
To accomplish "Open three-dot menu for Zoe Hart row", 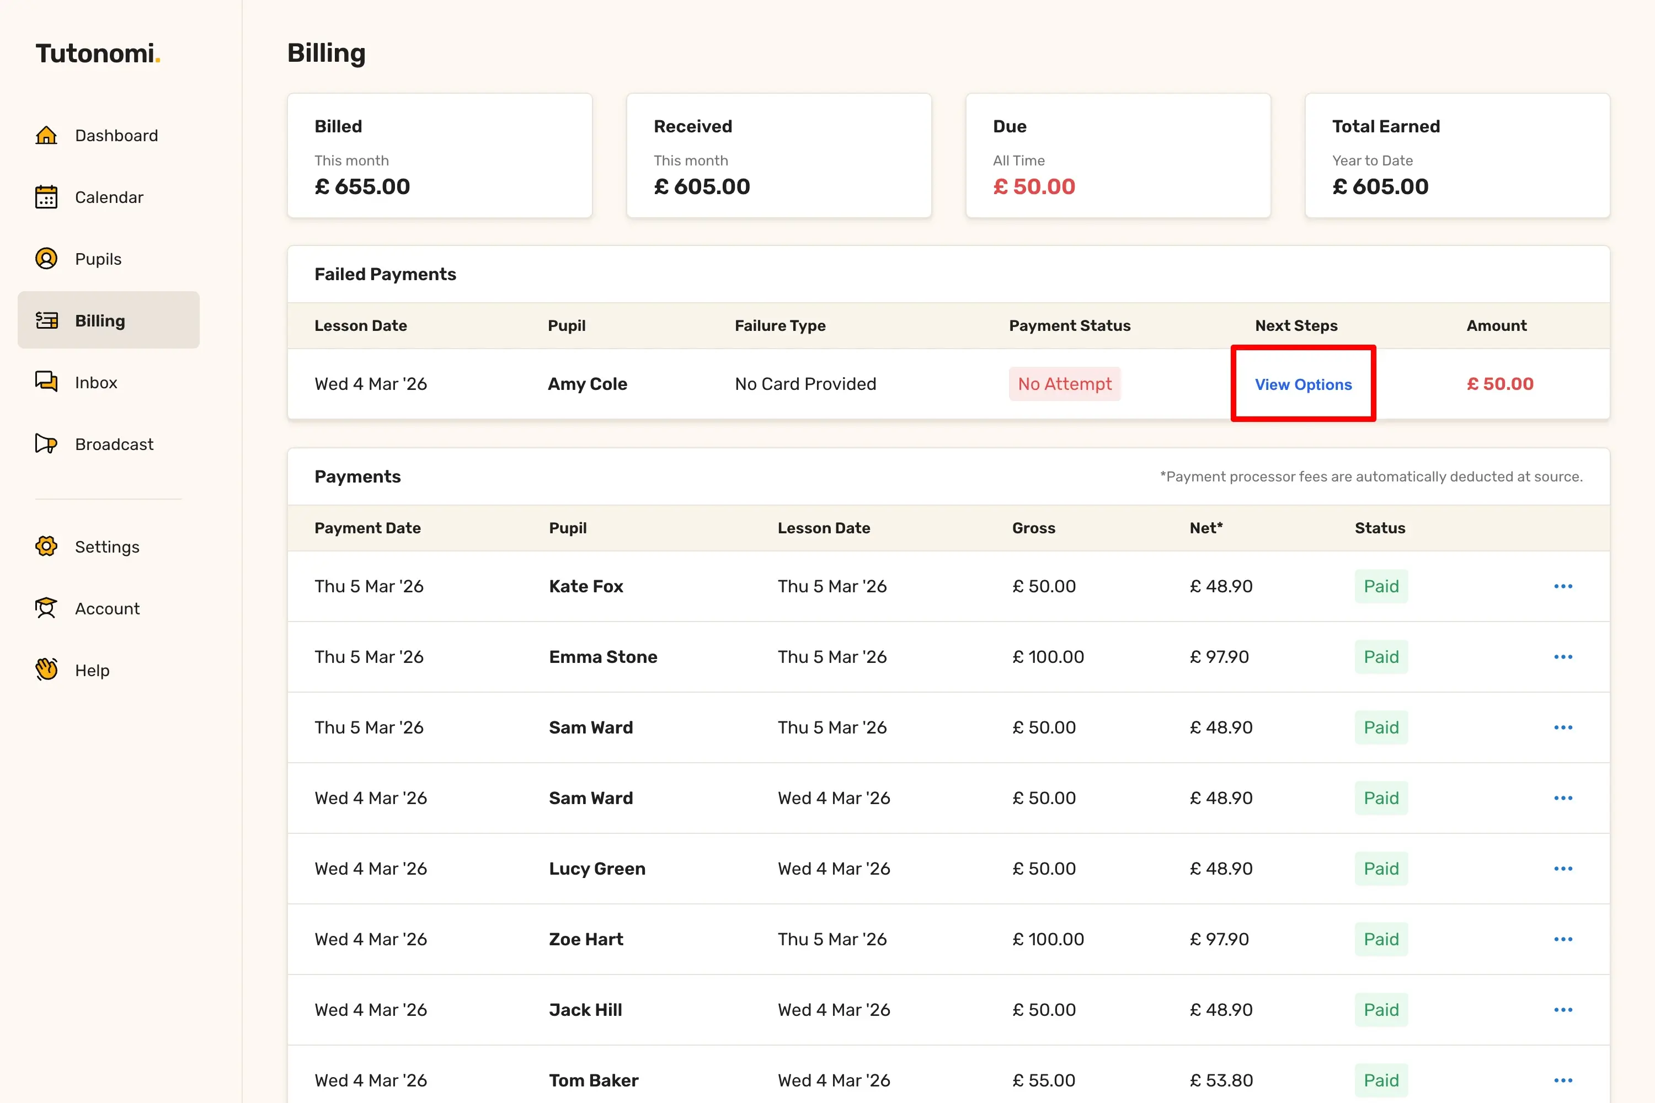I will click(1563, 939).
